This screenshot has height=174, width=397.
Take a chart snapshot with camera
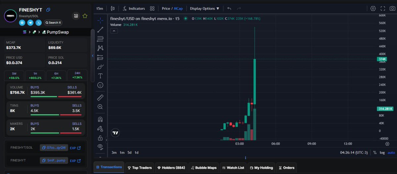392,9
